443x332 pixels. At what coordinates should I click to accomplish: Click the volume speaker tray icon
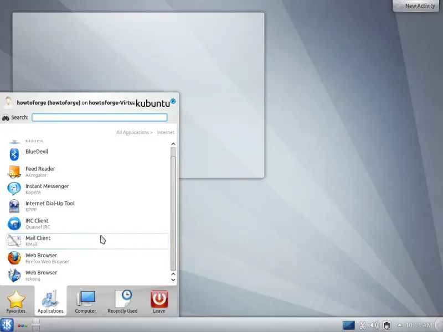(x=374, y=325)
